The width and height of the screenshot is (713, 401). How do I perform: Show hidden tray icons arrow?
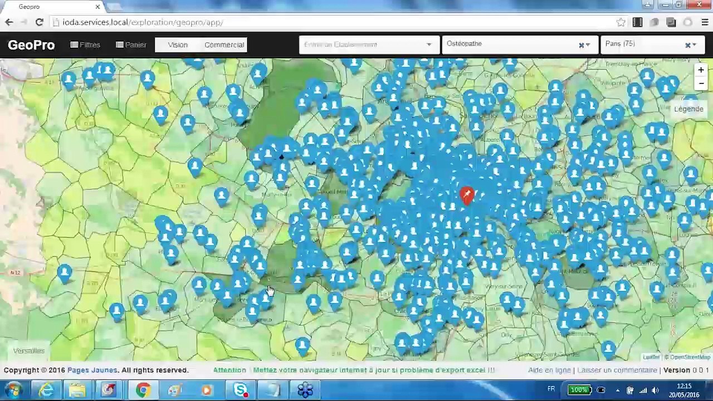click(617, 390)
